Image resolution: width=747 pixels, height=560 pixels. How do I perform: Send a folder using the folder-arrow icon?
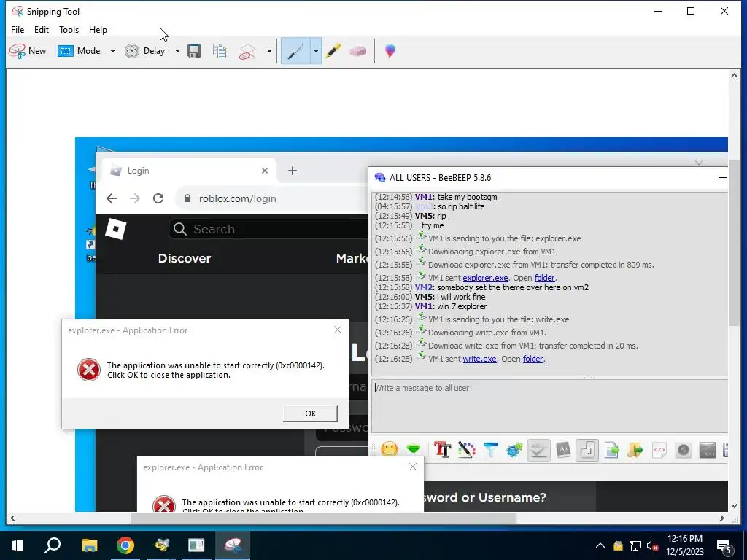click(x=635, y=449)
